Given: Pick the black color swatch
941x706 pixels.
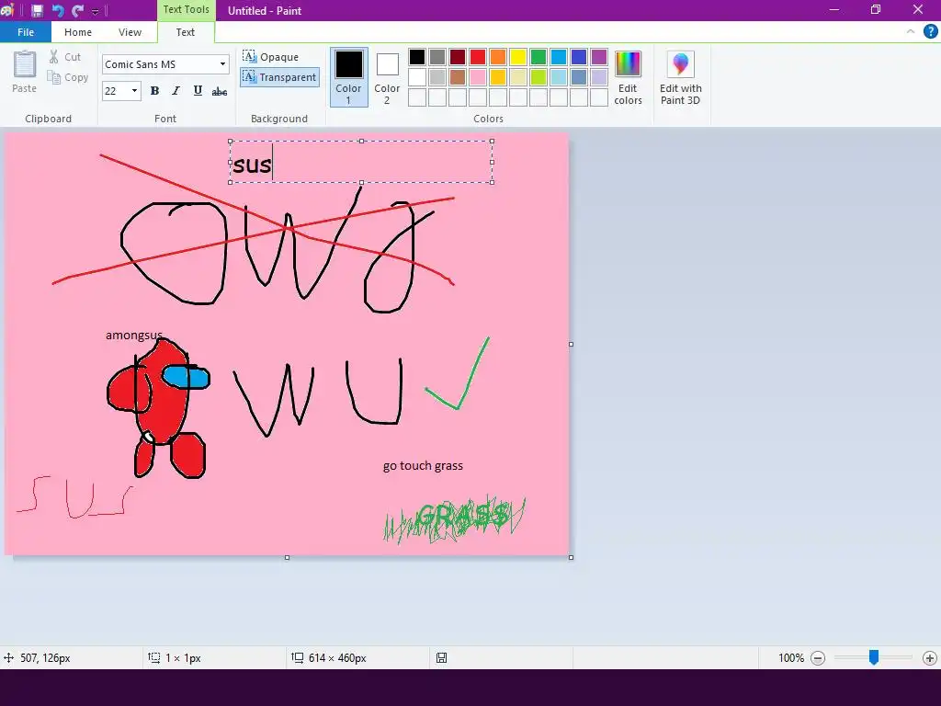Looking at the screenshot, I should pyautogui.click(x=417, y=57).
